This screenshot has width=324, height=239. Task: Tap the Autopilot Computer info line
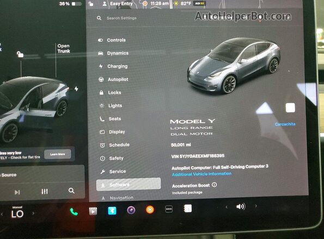(x=220, y=167)
